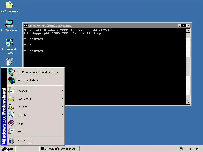This screenshot has width=203, height=152.
Task: Expand the arrow next to Settings
Action: pyautogui.click(x=62, y=107)
